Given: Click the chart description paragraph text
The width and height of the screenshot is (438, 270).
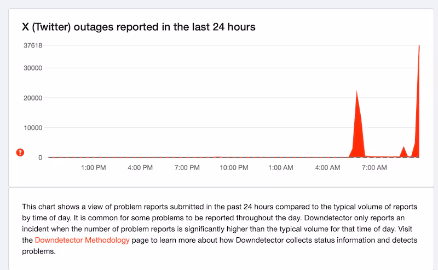Looking at the screenshot, I should 220,229.
